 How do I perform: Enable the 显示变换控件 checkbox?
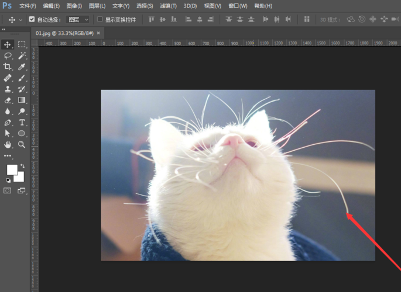(100, 19)
